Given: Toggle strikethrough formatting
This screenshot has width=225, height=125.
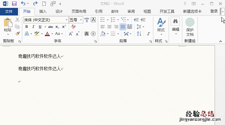Looking at the screenshot, I should click(x=51, y=27).
